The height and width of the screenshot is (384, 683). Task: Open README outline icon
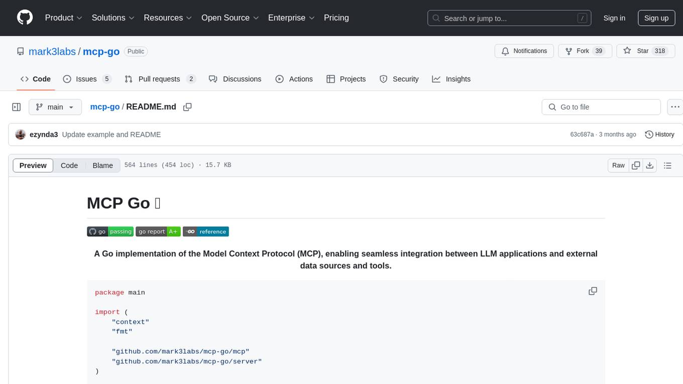[667, 165]
